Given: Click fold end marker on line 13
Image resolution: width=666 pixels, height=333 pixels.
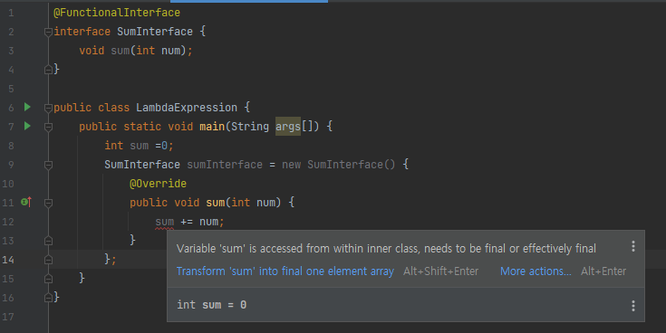Looking at the screenshot, I should [48, 241].
